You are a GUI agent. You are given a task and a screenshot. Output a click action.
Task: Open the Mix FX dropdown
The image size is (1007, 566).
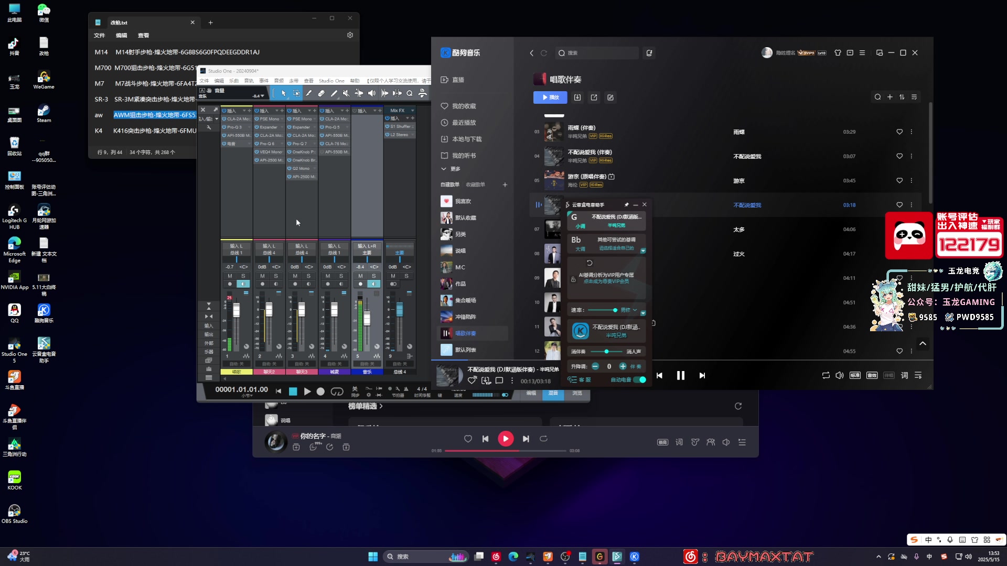click(x=413, y=111)
